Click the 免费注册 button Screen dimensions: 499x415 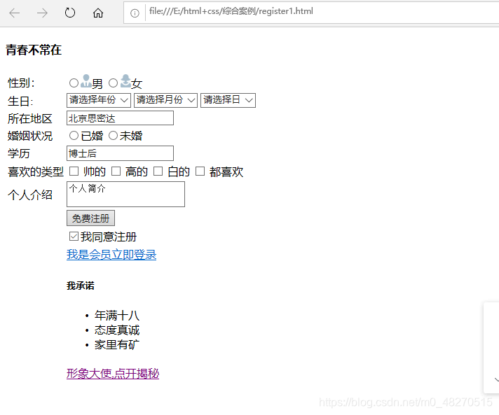[x=90, y=218]
